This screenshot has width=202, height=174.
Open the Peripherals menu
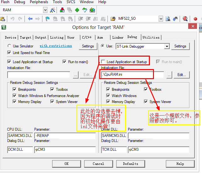(39, 2)
